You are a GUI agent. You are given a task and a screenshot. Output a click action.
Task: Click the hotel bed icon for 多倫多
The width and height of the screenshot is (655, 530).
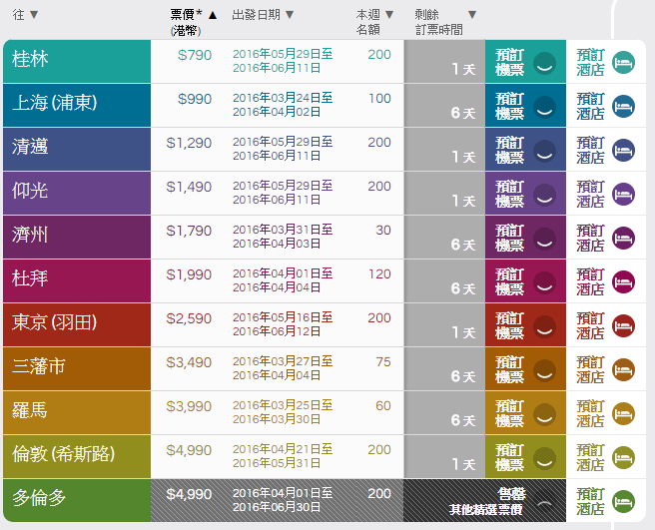click(623, 501)
